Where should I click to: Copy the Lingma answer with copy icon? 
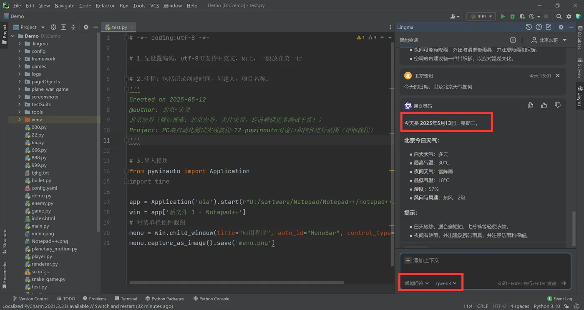tap(530, 105)
